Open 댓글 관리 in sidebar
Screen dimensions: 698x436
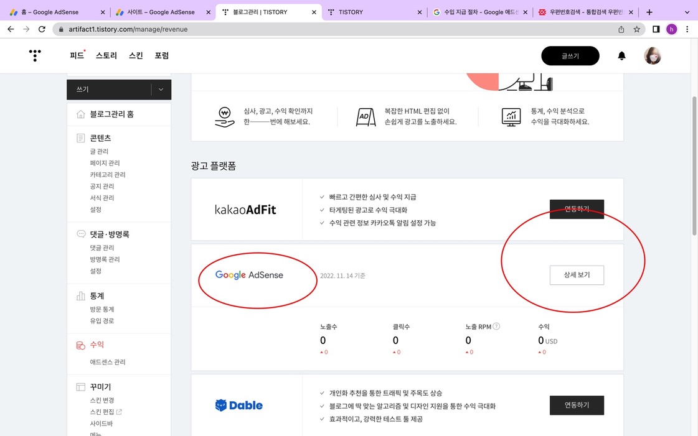tap(102, 248)
